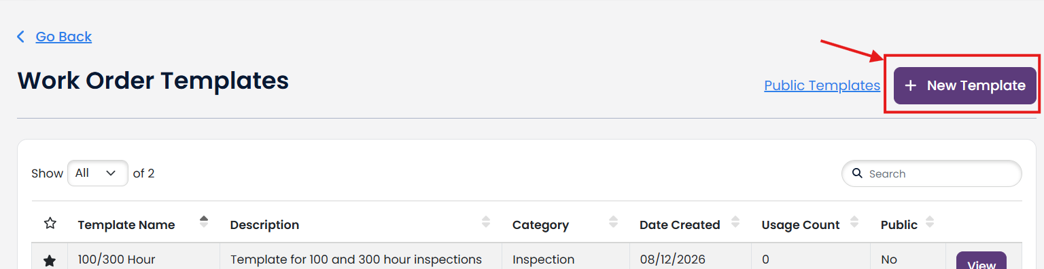
Task: Click the Template Name column header
Action: [x=126, y=225]
